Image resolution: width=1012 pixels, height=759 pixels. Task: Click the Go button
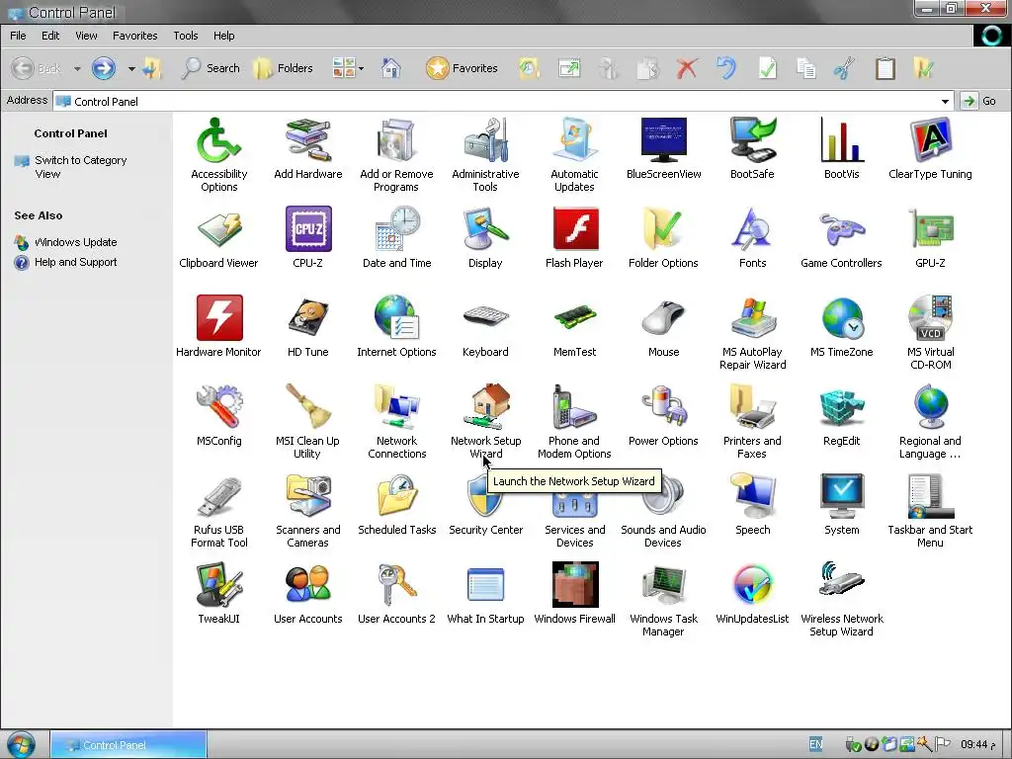pos(978,102)
